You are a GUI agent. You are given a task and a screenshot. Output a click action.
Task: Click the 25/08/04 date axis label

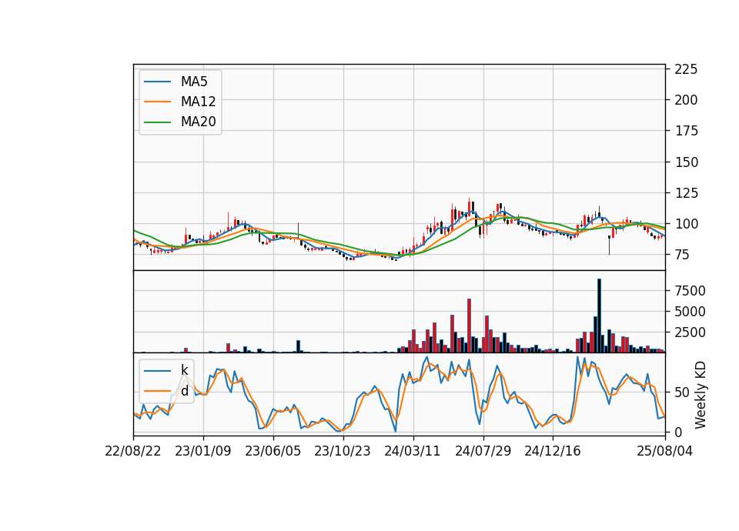click(x=665, y=451)
